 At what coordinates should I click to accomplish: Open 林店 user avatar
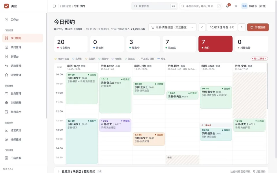(x=244, y=6)
